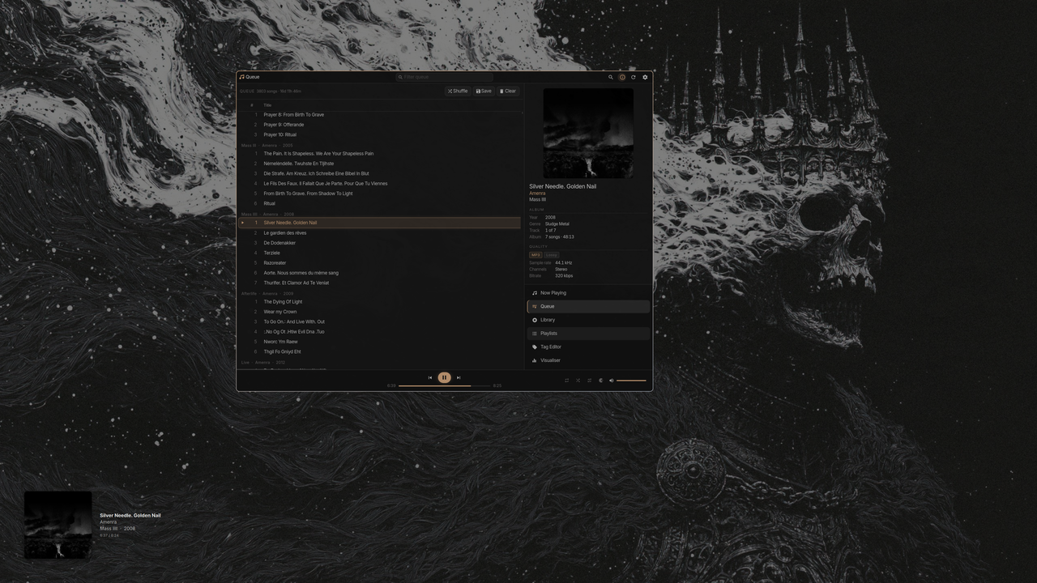Toggle the moon icon in the player bar
1037x583 pixels.
[x=600, y=381]
